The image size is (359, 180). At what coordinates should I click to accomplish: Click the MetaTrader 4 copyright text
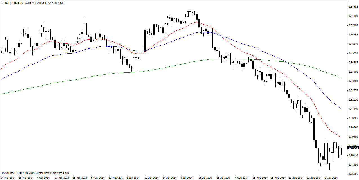click(x=35, y=173)
